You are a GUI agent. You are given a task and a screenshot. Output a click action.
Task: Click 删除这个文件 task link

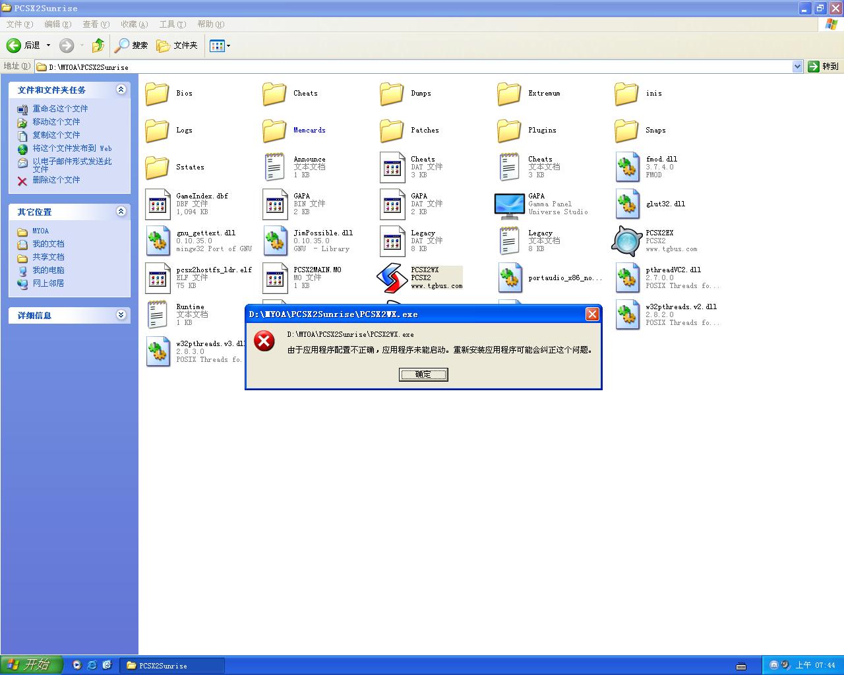pos(56,180)
